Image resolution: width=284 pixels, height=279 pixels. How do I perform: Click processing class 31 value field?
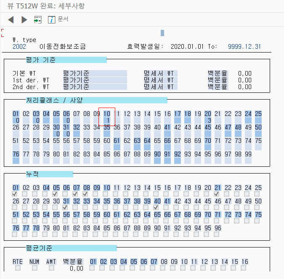pos(66,134)
